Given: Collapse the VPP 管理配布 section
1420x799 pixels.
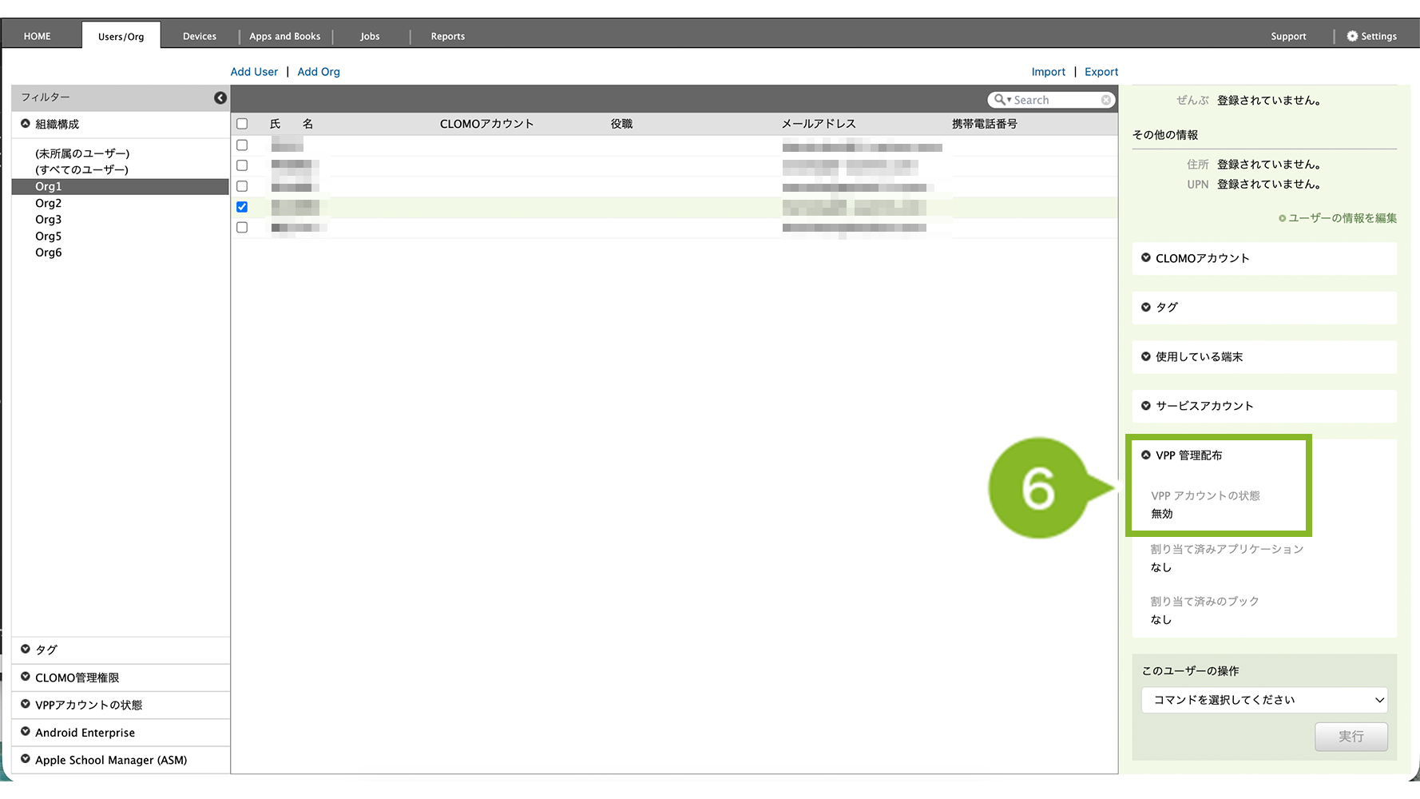Looking at the screenshot, I should click(x=1146, y=455).
